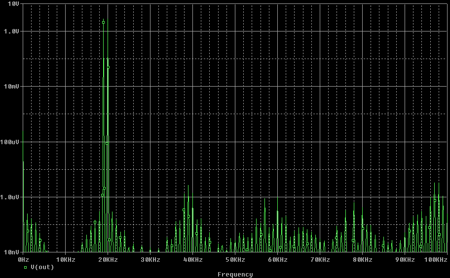Click the 1.0uV y-axis tick label
Image resolution: width=450 pixels, height=278 pixels.
10,197
